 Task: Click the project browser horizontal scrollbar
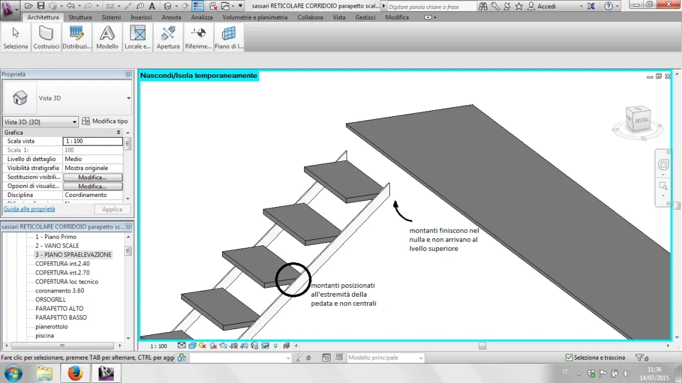(63, 346)
